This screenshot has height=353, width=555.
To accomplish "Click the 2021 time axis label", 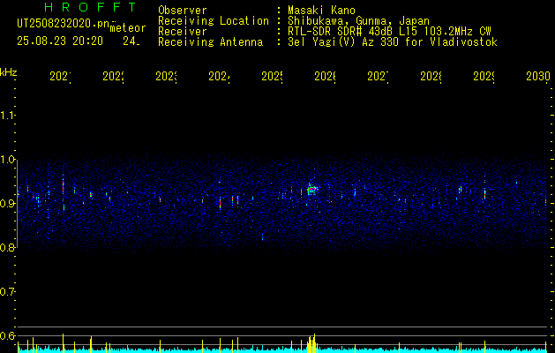I will [x=60, y=76].
